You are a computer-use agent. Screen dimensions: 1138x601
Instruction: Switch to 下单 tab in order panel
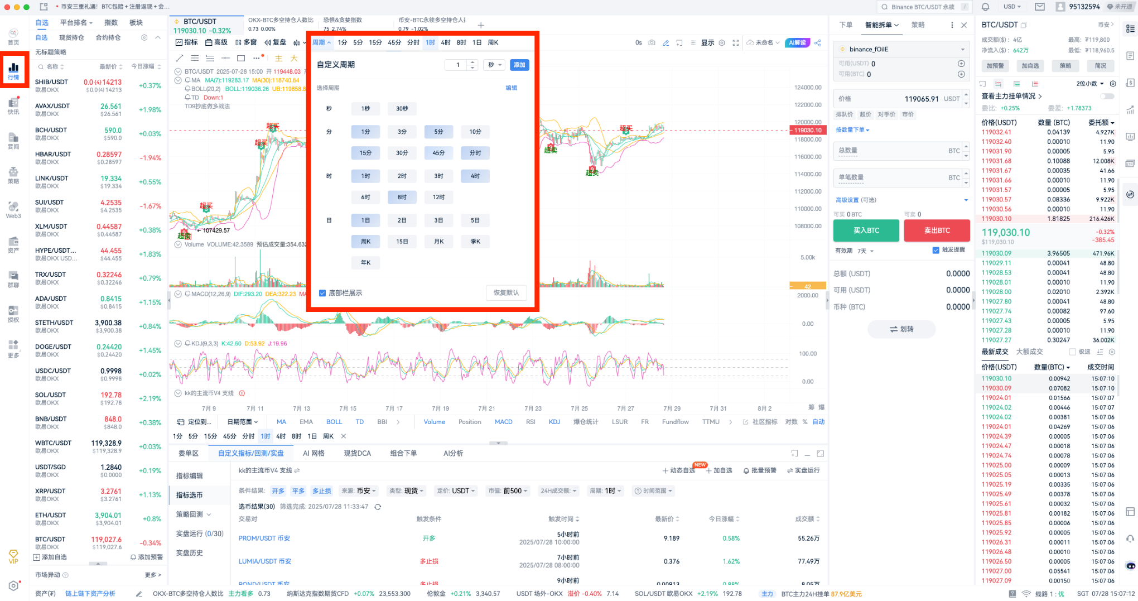(x=846, y=25)
